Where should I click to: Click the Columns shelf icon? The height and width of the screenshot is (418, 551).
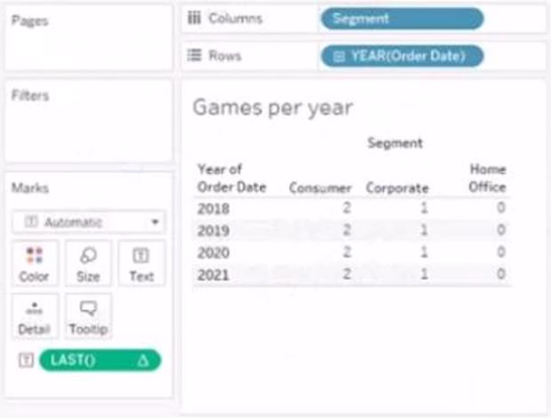pos(194,19)
